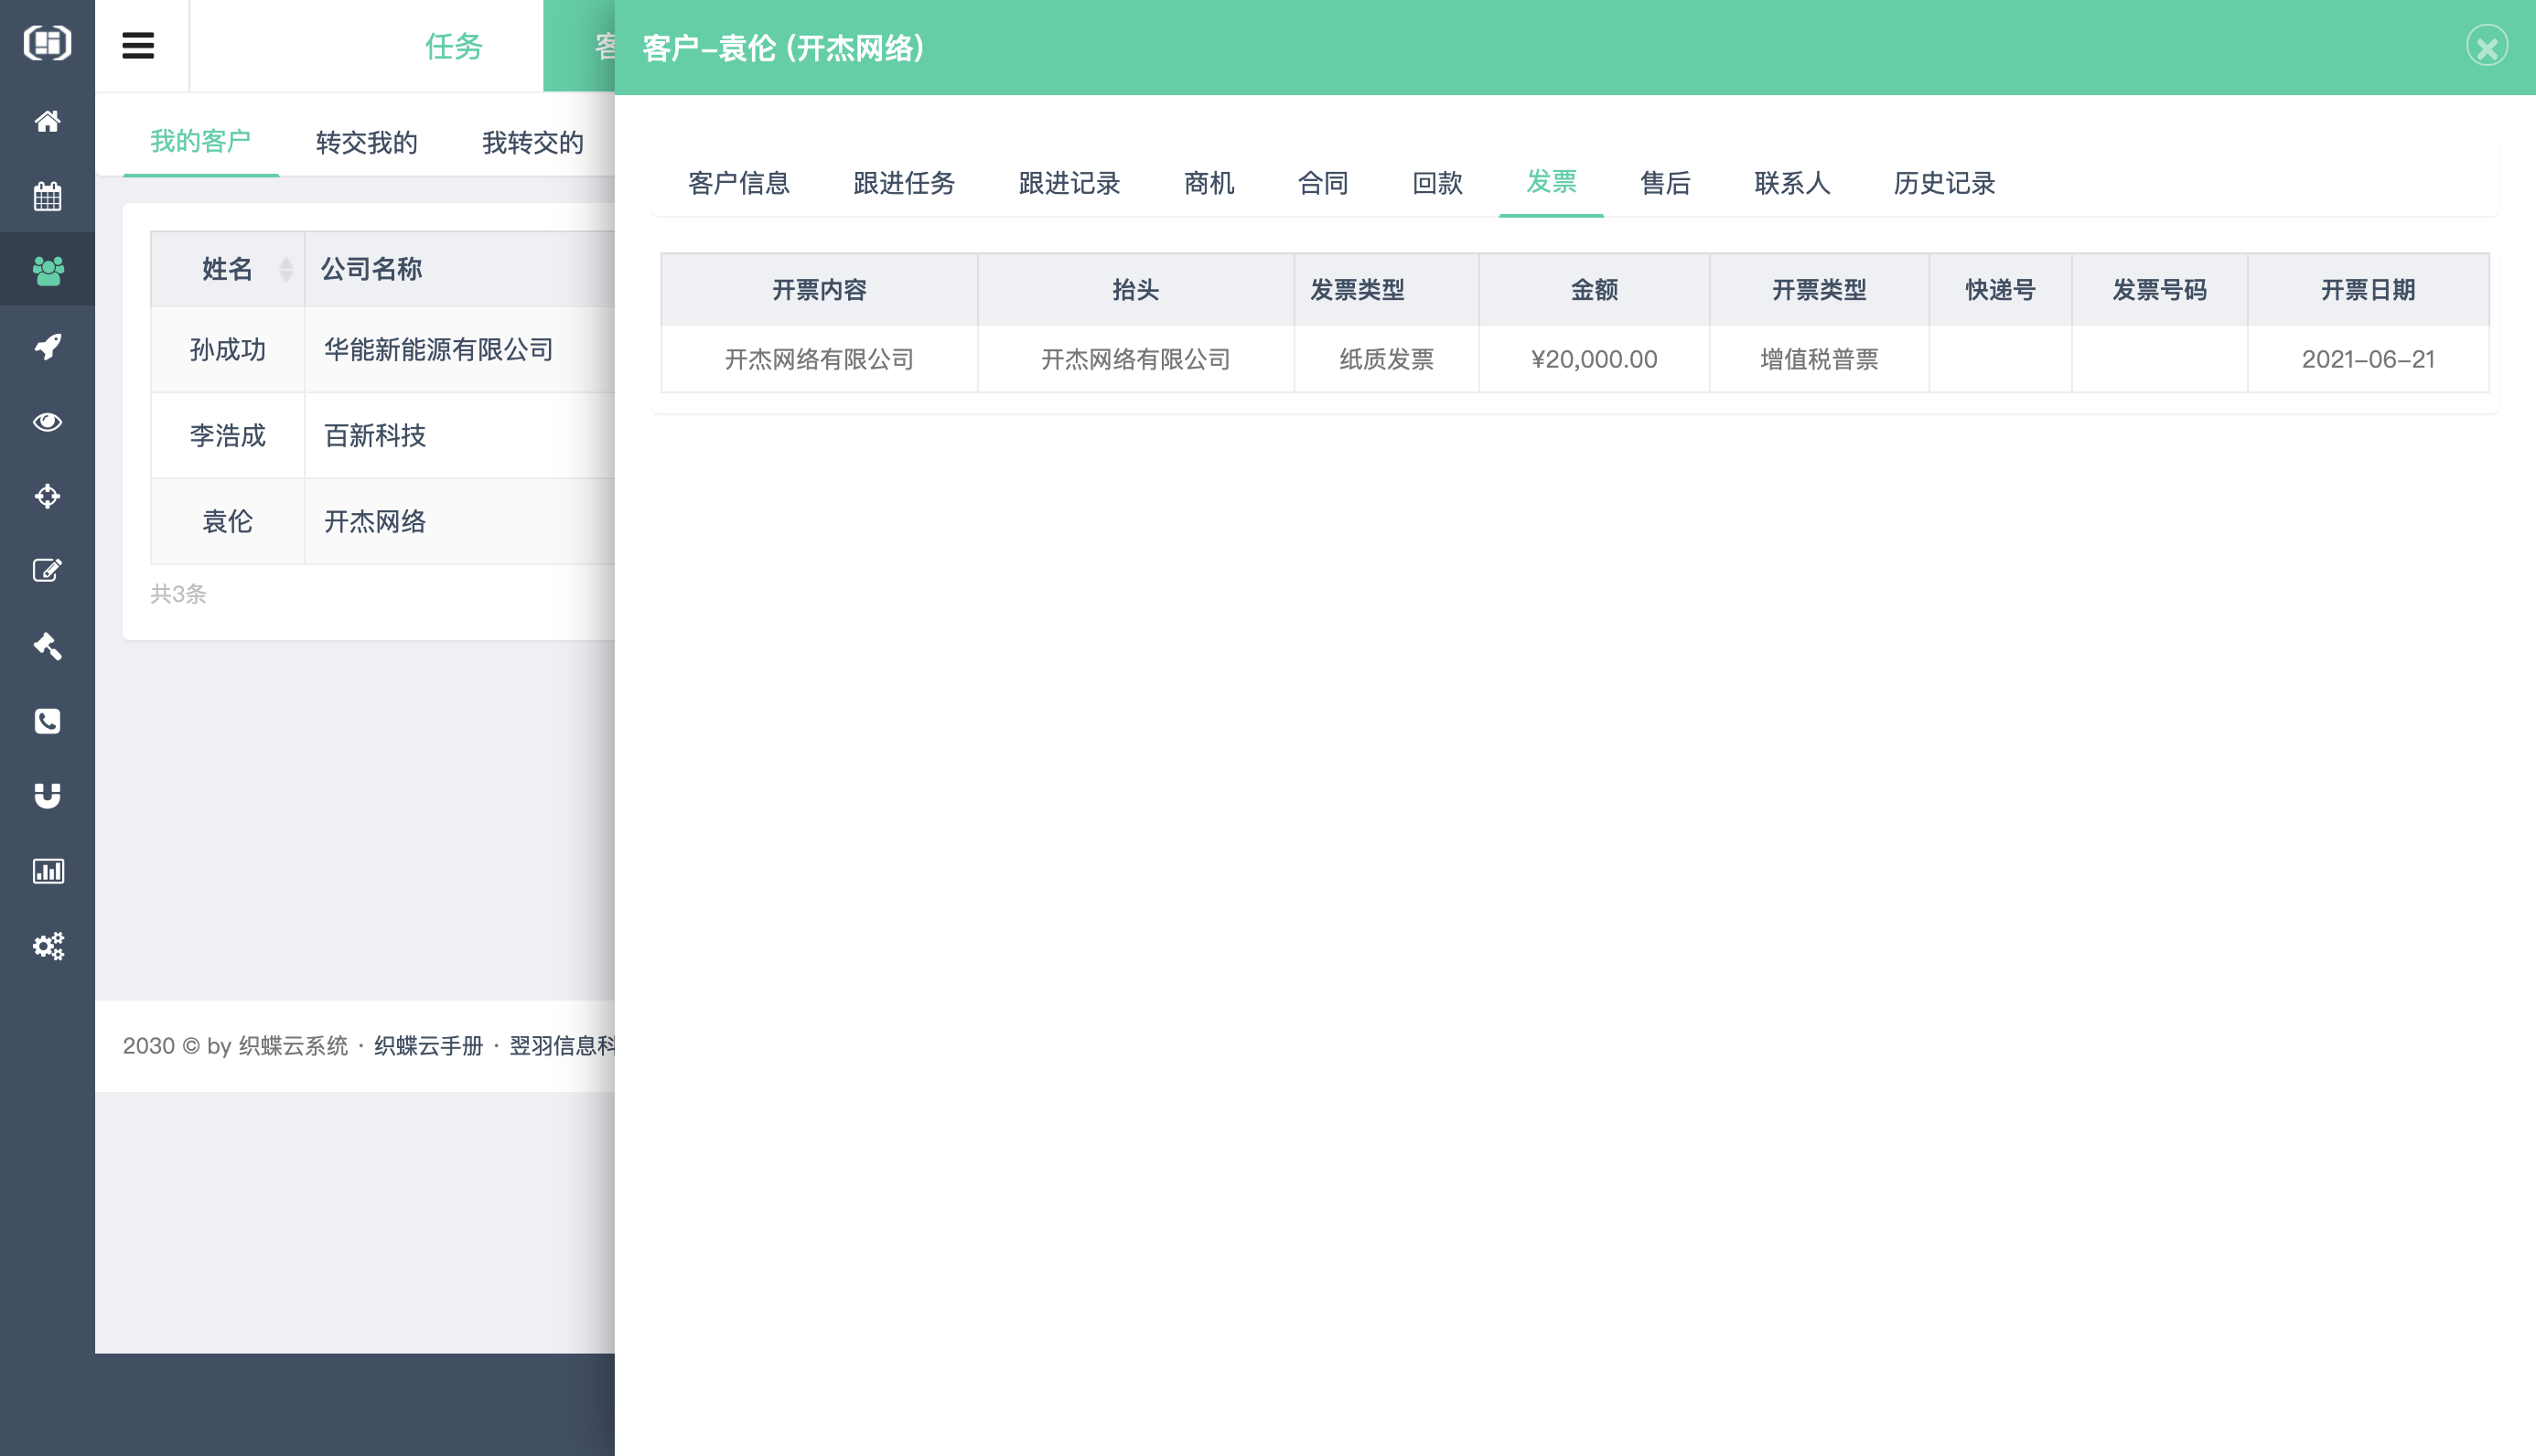
Task: Open the home dashboard icon
Action: [47, 121]
